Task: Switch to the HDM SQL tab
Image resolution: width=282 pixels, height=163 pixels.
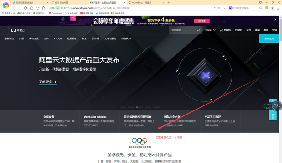Action: [x=146, y=3]
